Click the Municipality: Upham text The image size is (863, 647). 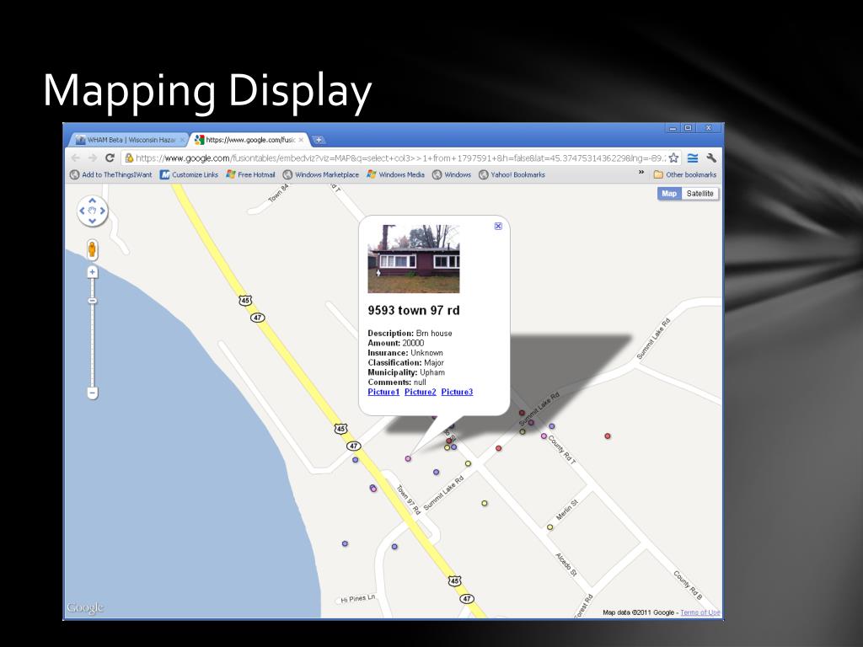[406, 372]
